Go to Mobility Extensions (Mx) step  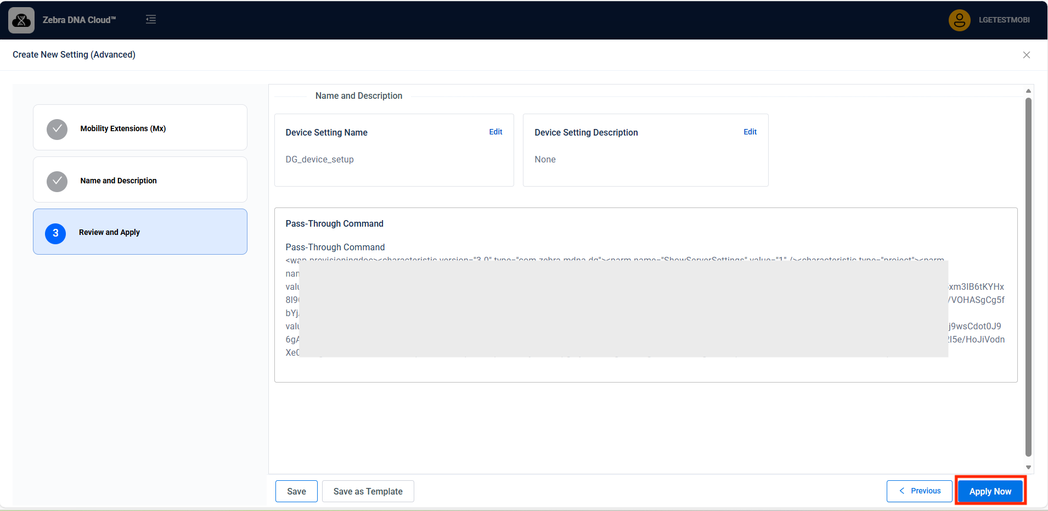click(123, 128)
